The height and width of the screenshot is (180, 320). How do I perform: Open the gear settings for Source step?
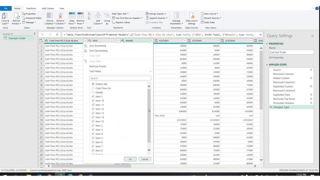click(311, 70)
